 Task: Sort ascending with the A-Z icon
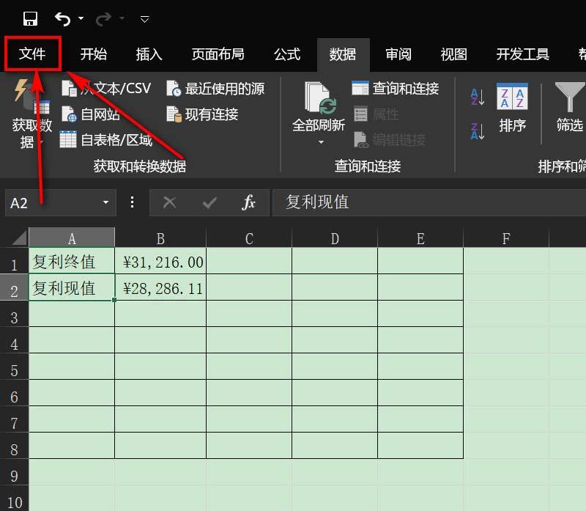(478, 97)
